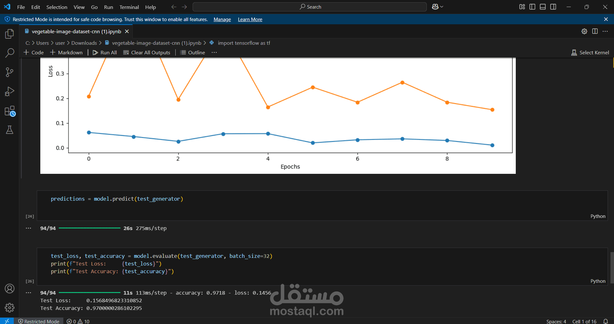Open the View menu

[x=79, y=7]
